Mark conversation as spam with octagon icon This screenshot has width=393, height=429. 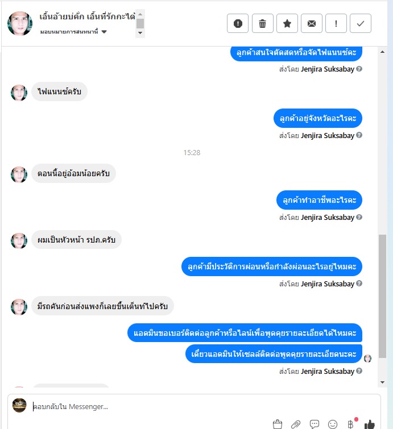pos(237,23)
